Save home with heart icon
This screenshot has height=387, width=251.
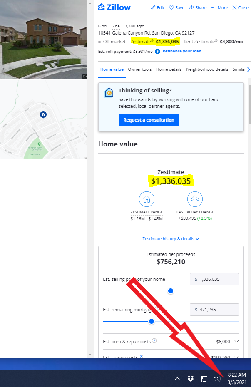click(171, 8)
